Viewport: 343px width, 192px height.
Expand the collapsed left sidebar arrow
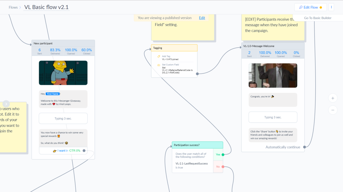(x=6, y=104)
